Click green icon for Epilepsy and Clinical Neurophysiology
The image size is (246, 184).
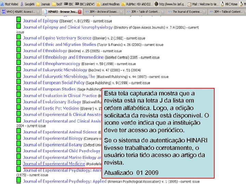coord(19,26)
